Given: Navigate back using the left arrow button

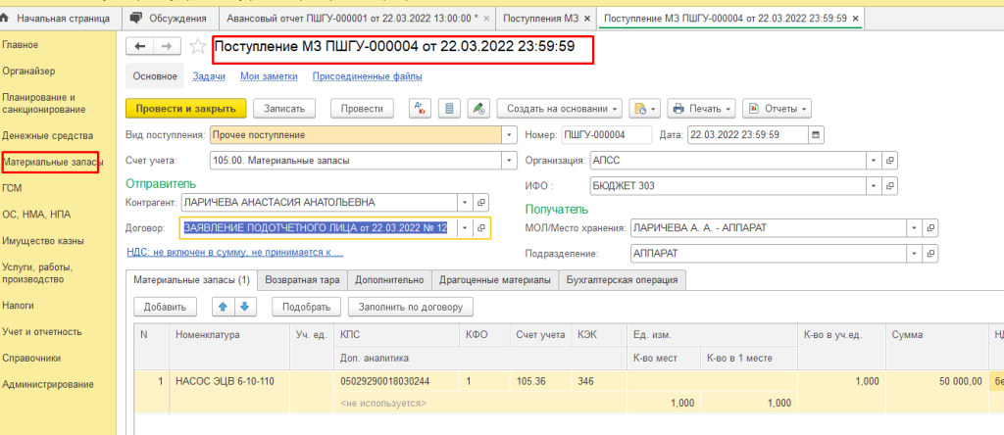Looking at the screenshot, I should coord(140,47).
